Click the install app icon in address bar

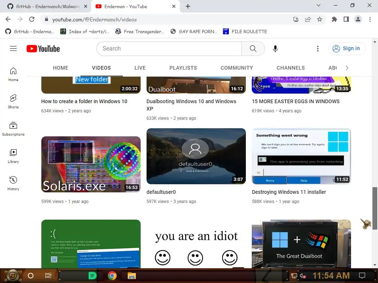[296, 19]
